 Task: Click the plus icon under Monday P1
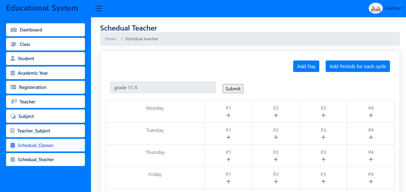pos(228,115)
